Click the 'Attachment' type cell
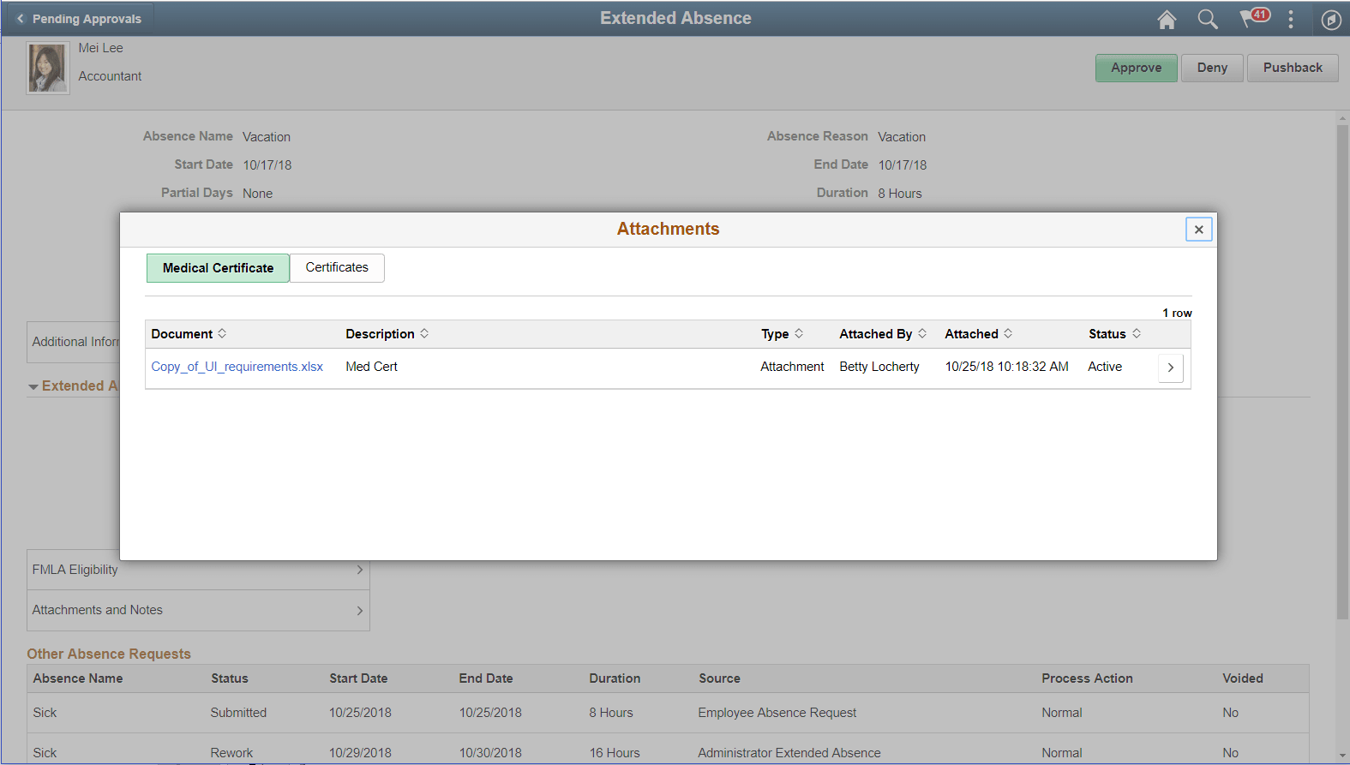 (x=792, y=367)
